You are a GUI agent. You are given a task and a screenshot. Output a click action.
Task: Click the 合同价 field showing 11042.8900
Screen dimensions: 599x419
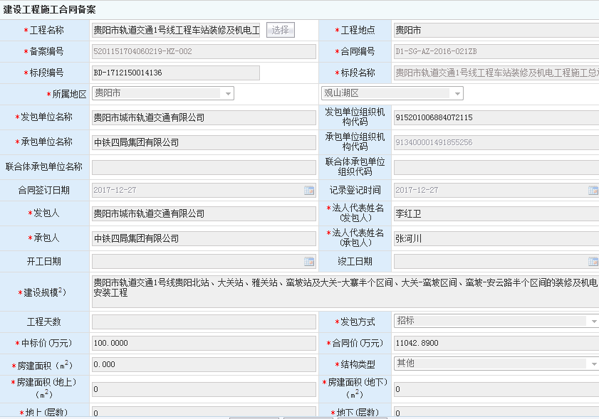pyautogui.click(x=496, y=344)
